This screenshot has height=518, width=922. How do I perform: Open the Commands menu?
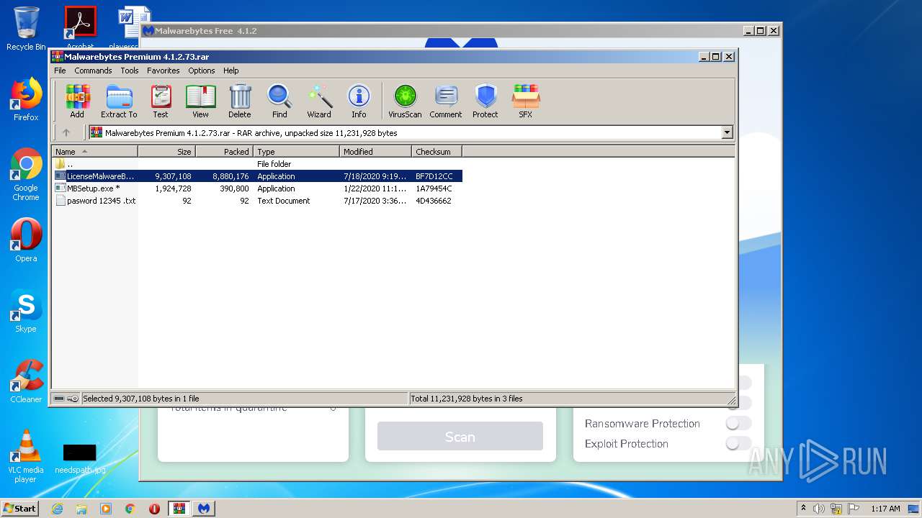[93, 71]
